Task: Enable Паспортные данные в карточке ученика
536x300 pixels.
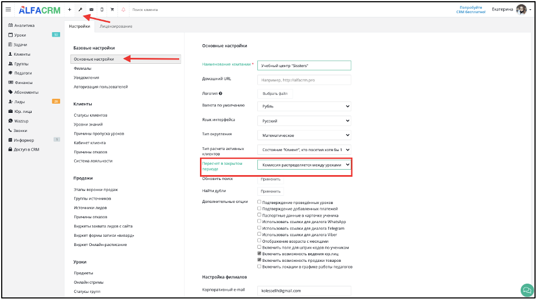Action: (260, 215)
